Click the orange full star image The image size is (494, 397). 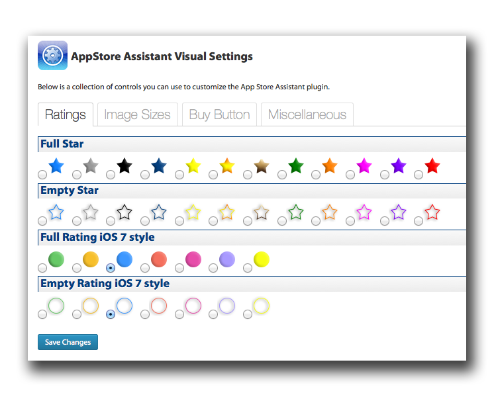pyautogui.click(x=330, y=165)
